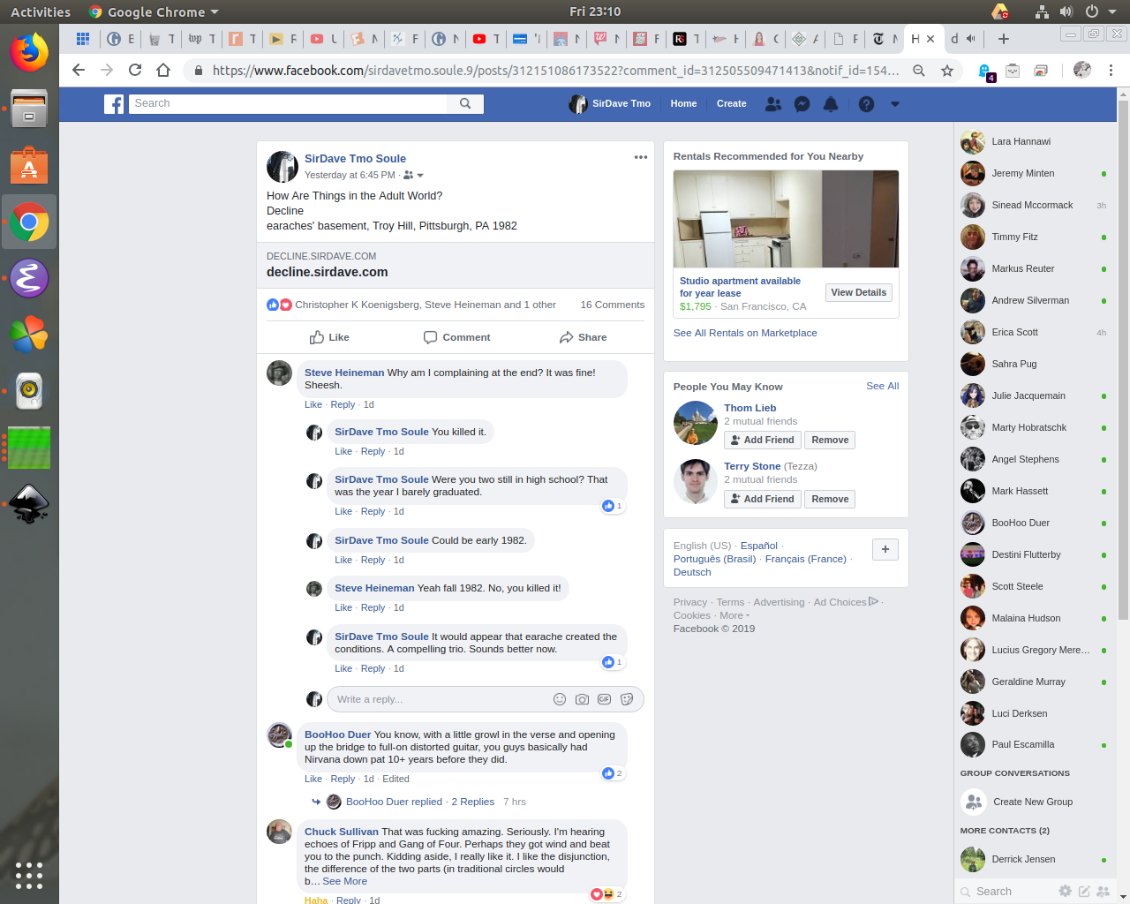This screenshot has width=1130, height=904.
Task: Click the Friend Requests icon
Action: [773, 104]
